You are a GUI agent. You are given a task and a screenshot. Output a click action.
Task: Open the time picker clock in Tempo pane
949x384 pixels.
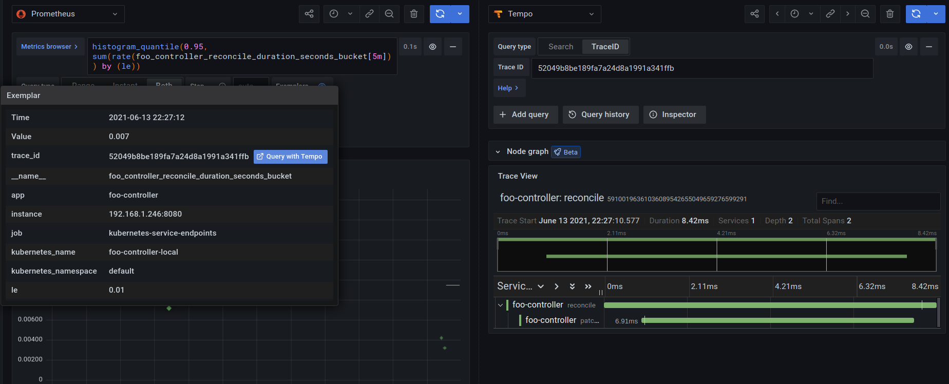click(794, 14)
